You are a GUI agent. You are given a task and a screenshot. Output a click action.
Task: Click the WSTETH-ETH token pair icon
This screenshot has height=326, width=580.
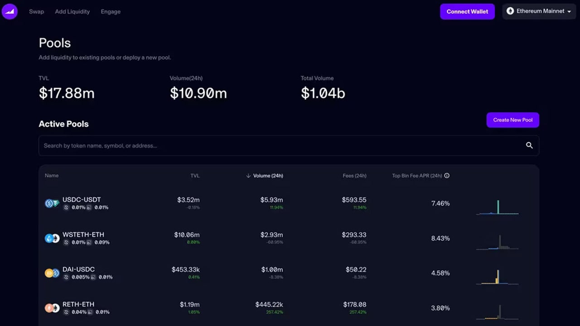[x=52, y=239]
